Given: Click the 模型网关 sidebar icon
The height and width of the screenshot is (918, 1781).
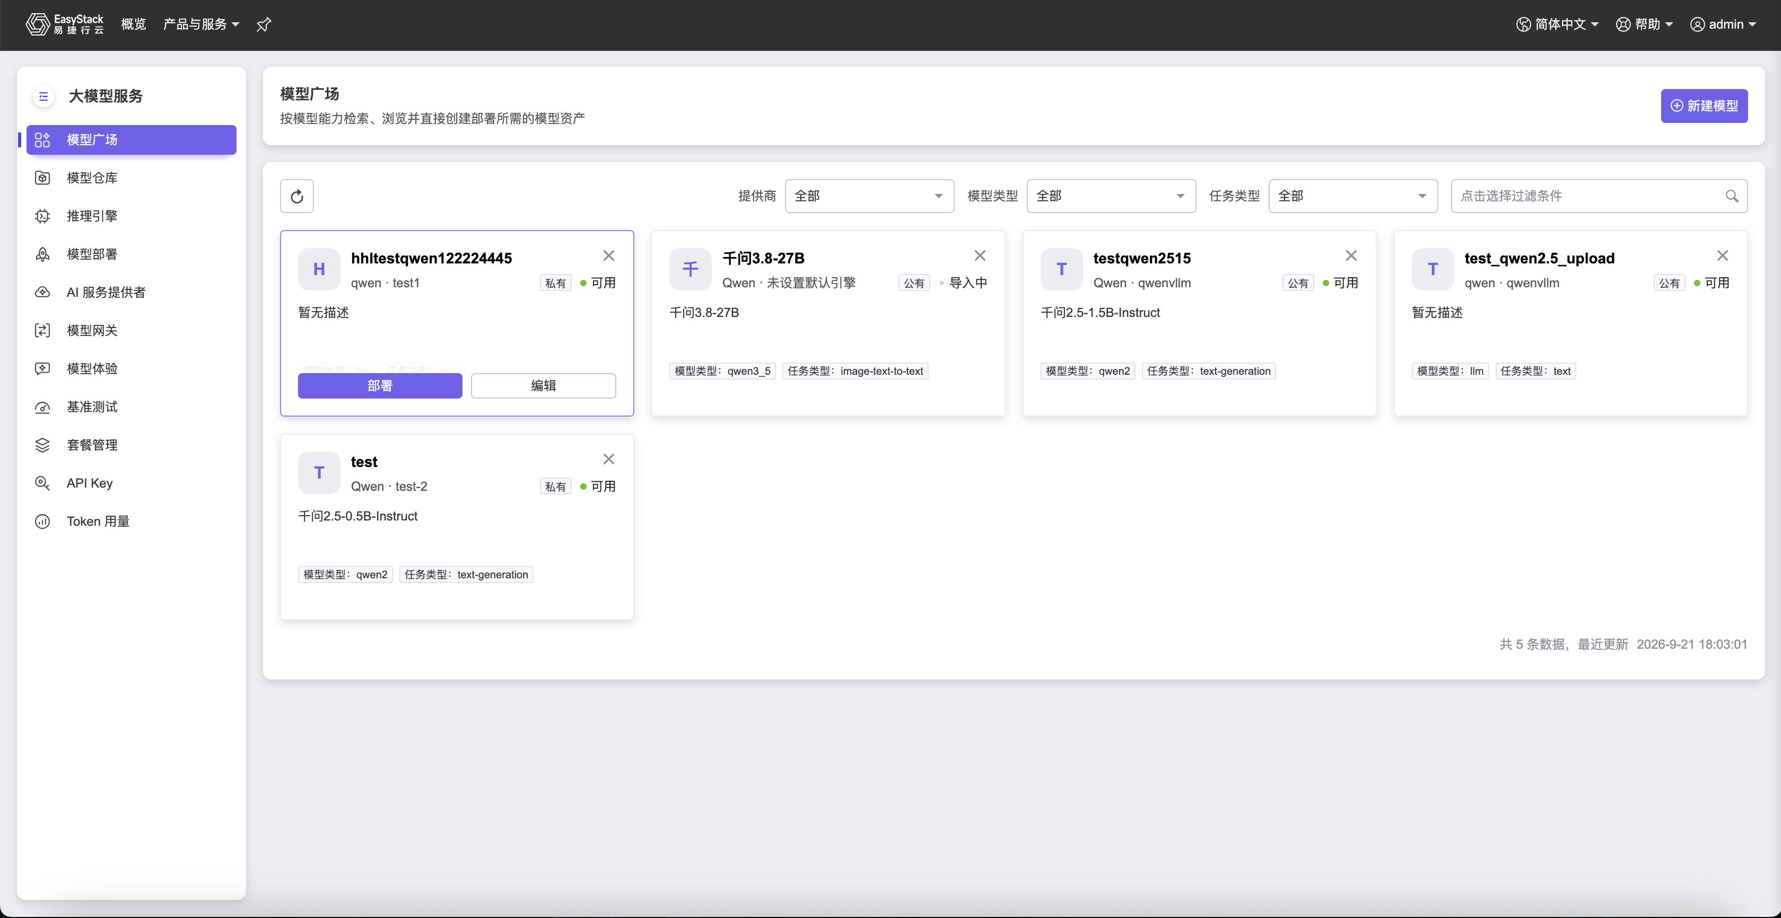Looking at the screenshot, I should point(42,330).
